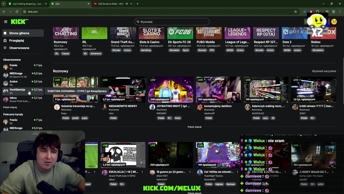The image size is (344, 194).
Task: Open PUBG Mobile category card
Action: (209, 33)
